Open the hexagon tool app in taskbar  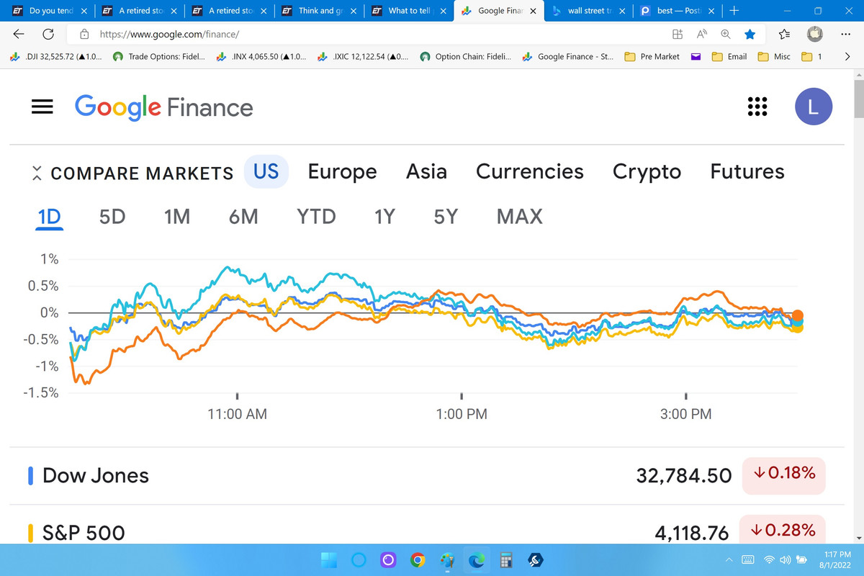point(535,559)
